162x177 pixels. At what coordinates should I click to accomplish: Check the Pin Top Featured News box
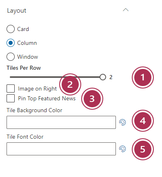[x=11, y=98]
